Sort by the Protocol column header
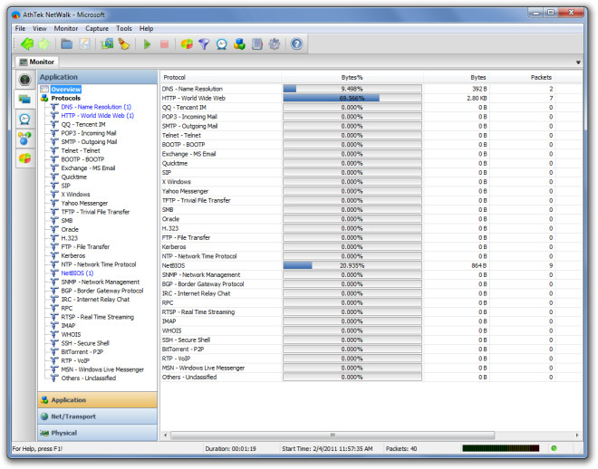Screen dimensions: 598x469 (x=221, y=77)
